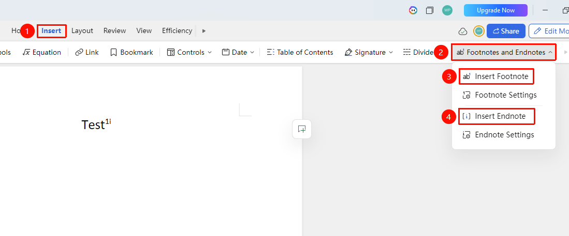Add a comment using the floating comment icon
The image size is (569, 236).
tap(302, 129)
